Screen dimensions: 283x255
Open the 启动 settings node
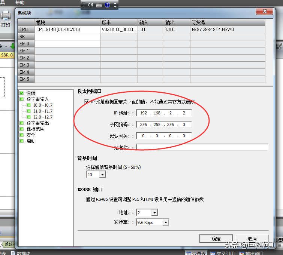pos(31,141)
